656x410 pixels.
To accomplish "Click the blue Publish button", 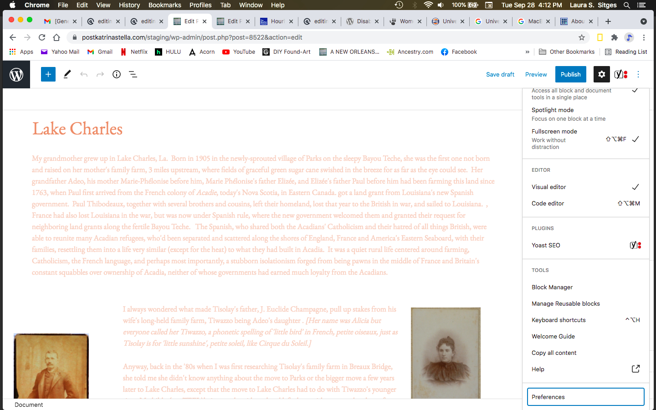I will [x=570, y=74].
